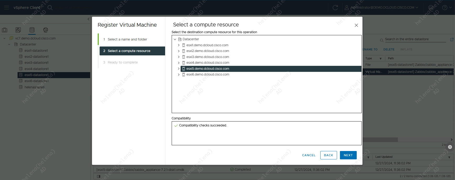Select the Storage inventory icon
The image size is (455, 180).
32,30
